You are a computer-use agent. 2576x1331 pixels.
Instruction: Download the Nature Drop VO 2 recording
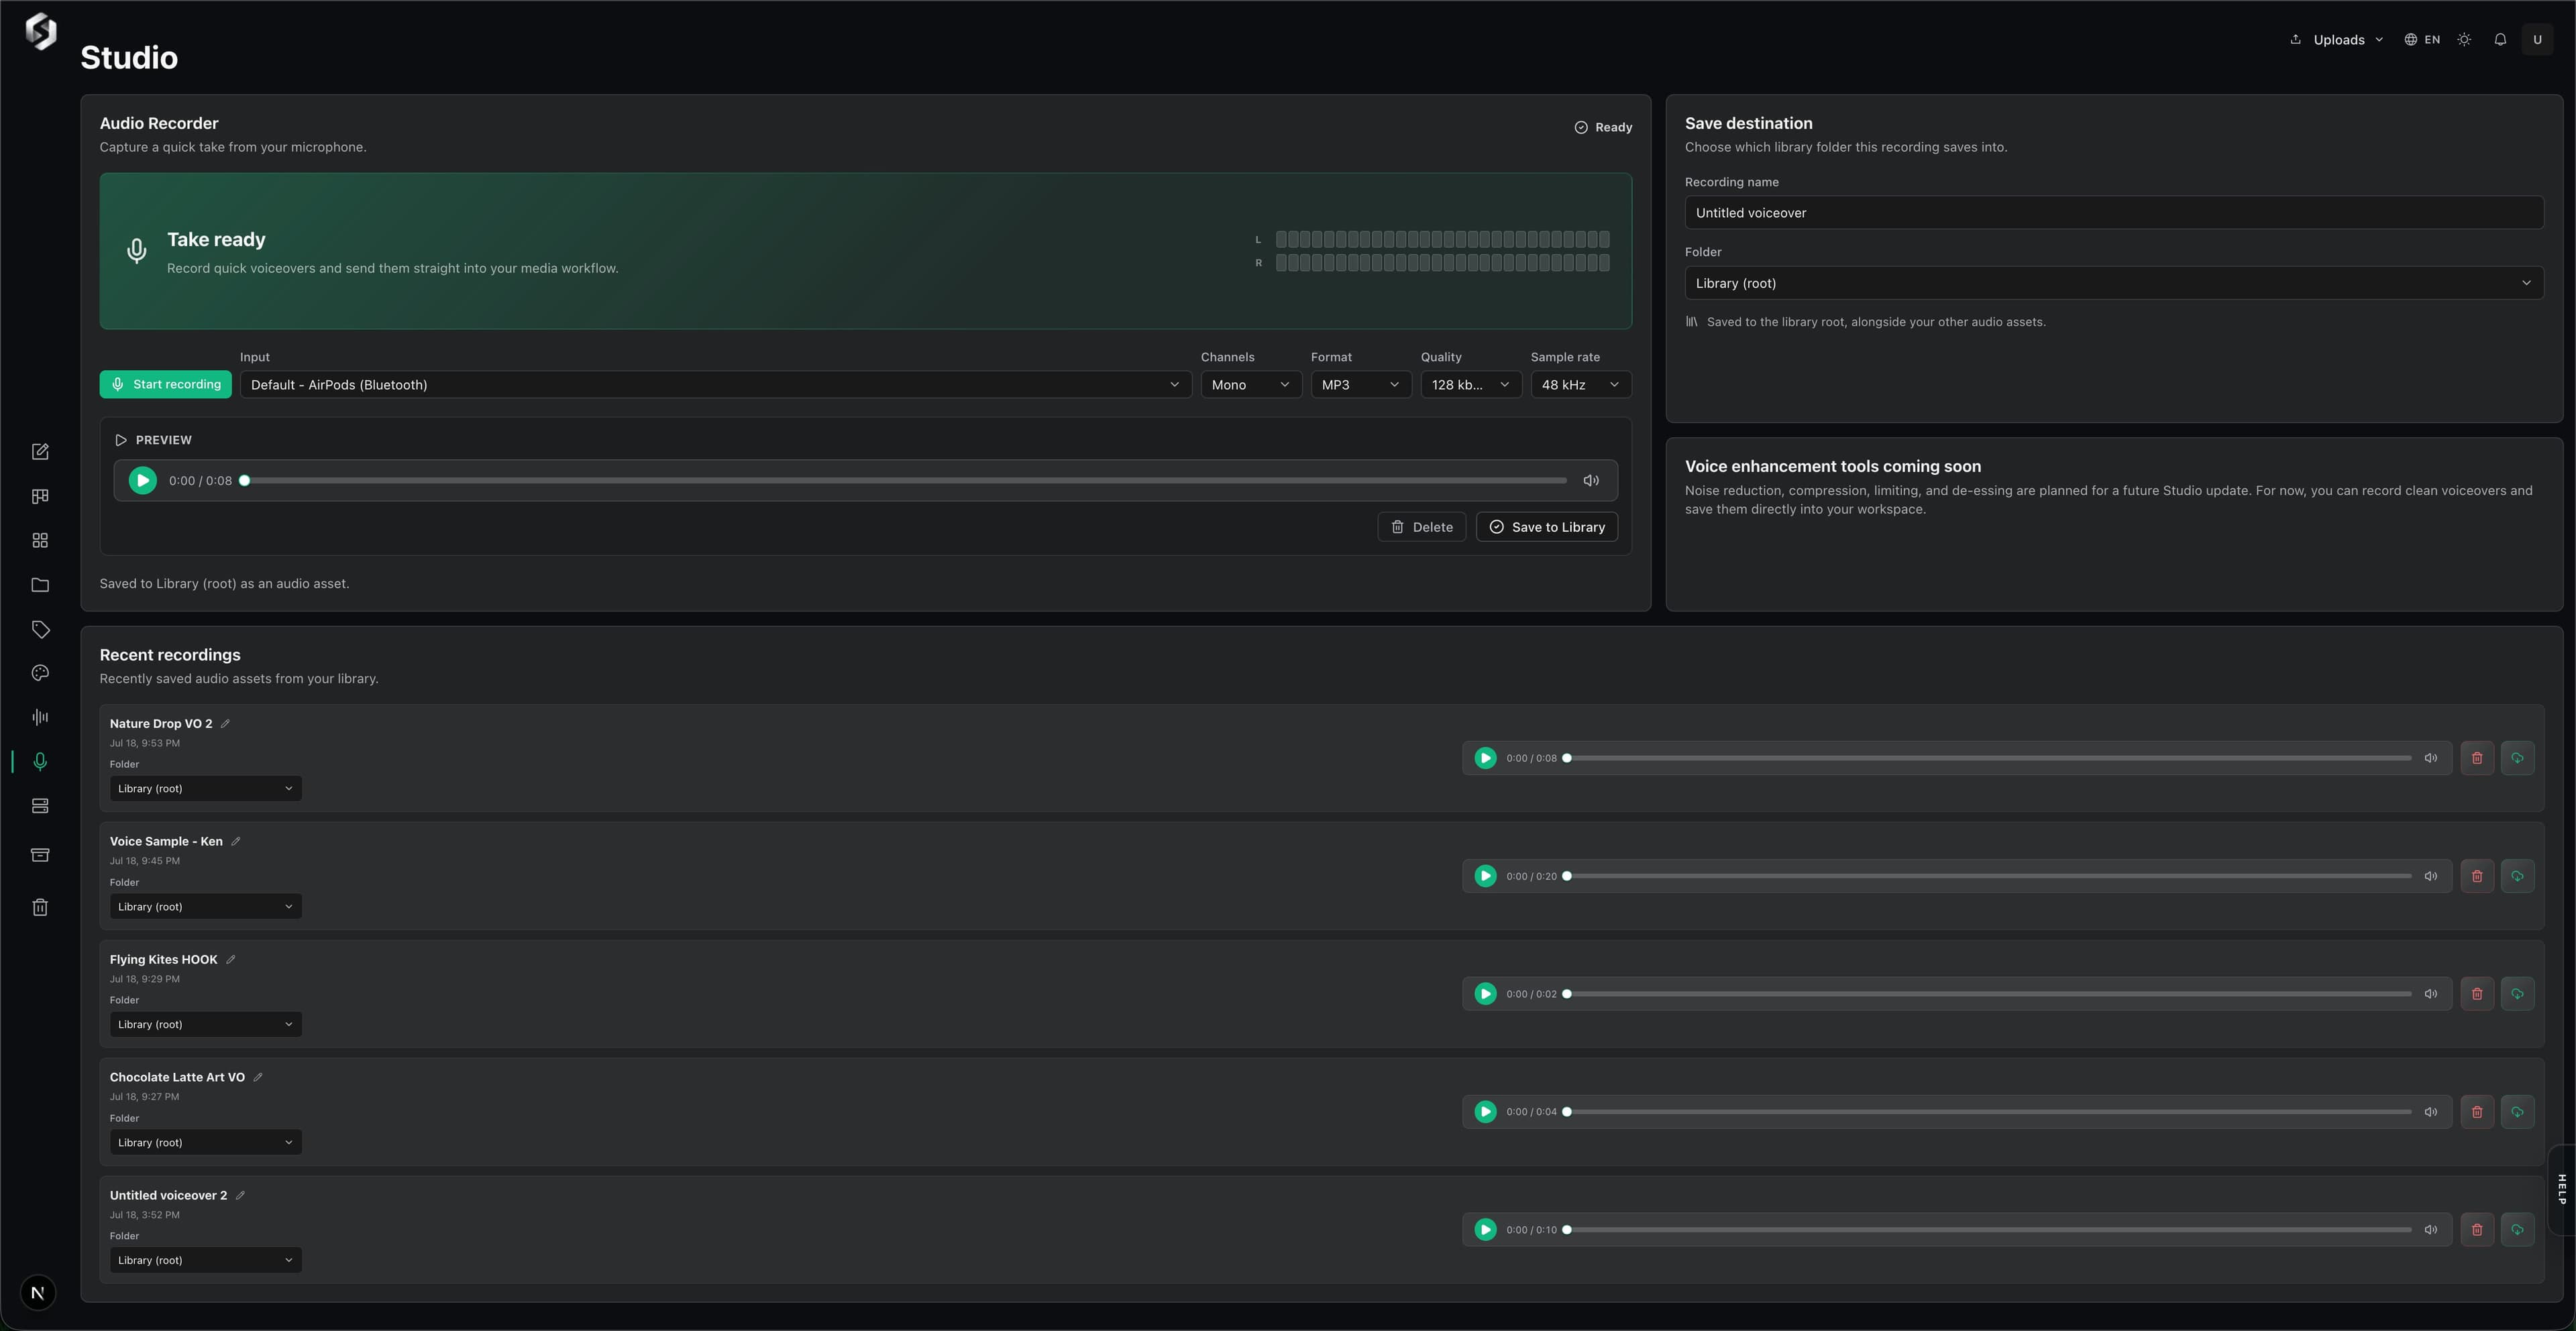coord(2517,758)
